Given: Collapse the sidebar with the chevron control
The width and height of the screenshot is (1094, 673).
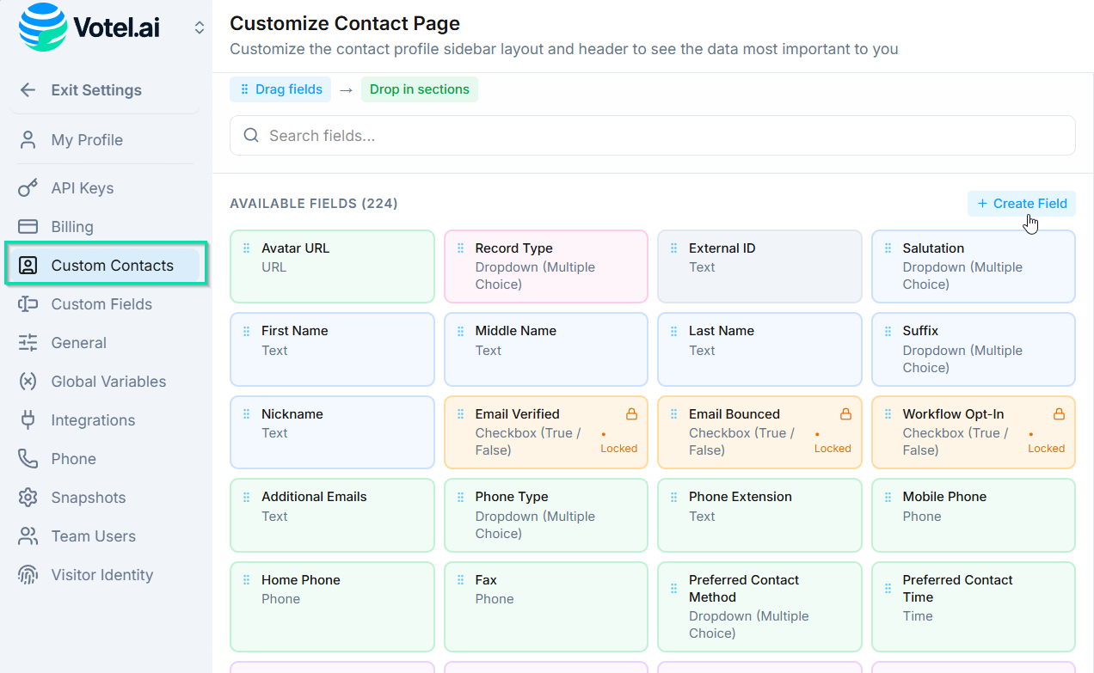Looking at the screenshot, I should tap(199, 27).
